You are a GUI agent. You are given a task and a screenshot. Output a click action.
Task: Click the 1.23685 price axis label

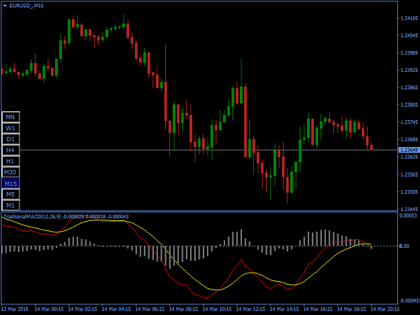pos(409,140)
